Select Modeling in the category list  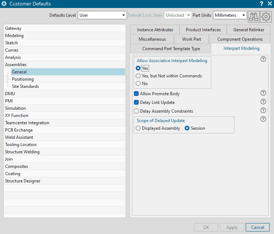(65, 36)
